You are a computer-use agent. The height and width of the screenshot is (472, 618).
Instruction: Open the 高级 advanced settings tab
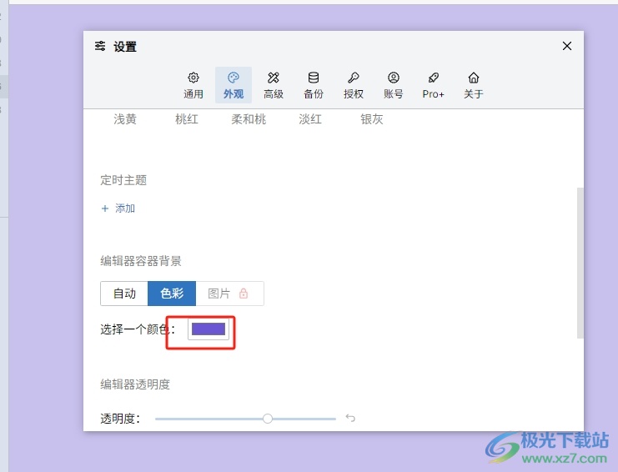coord(274,85)
